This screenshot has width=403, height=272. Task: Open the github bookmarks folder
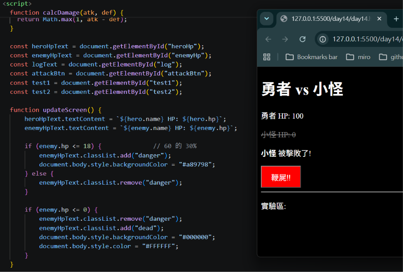point(391,57)
